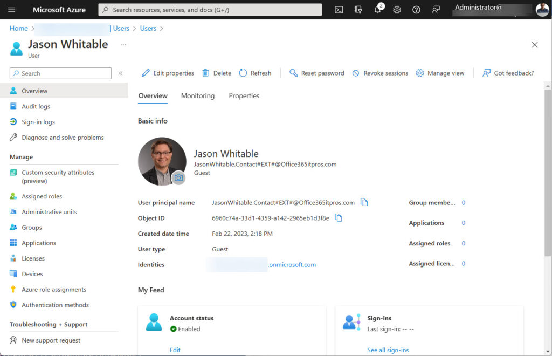The height and width of the screenshot is (356, 552).
Task: Focus the sidebar Search field
Action: coord(60,73)
